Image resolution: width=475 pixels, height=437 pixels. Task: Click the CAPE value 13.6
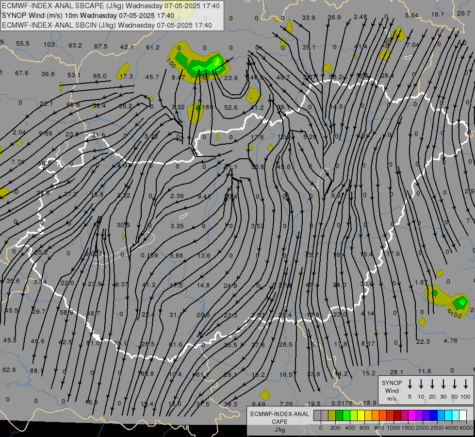pos(204,256)
